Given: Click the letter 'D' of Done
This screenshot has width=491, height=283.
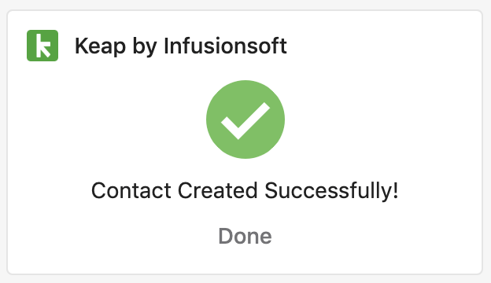Looking at the screenshot, I should [225, 236].
